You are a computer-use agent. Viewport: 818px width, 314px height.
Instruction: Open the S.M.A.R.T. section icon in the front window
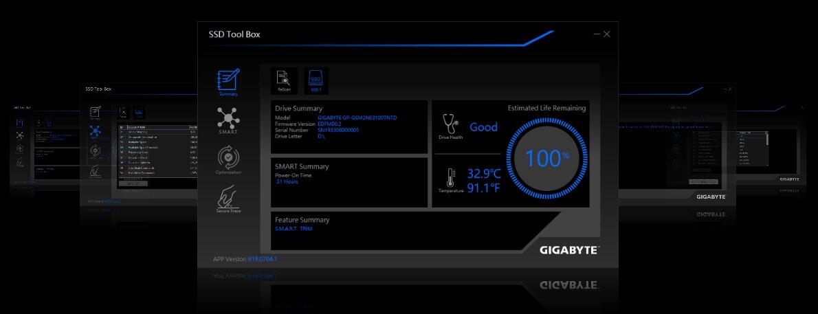228,118
